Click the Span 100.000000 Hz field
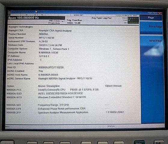Image resolution: width=168 pixels, height=144 pixels. click(x=36, y=18)
